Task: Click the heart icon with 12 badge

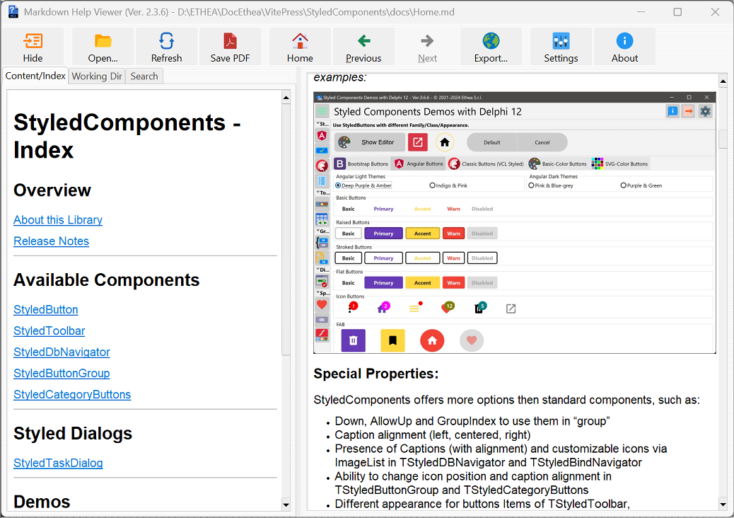Action: pos(448,308)
